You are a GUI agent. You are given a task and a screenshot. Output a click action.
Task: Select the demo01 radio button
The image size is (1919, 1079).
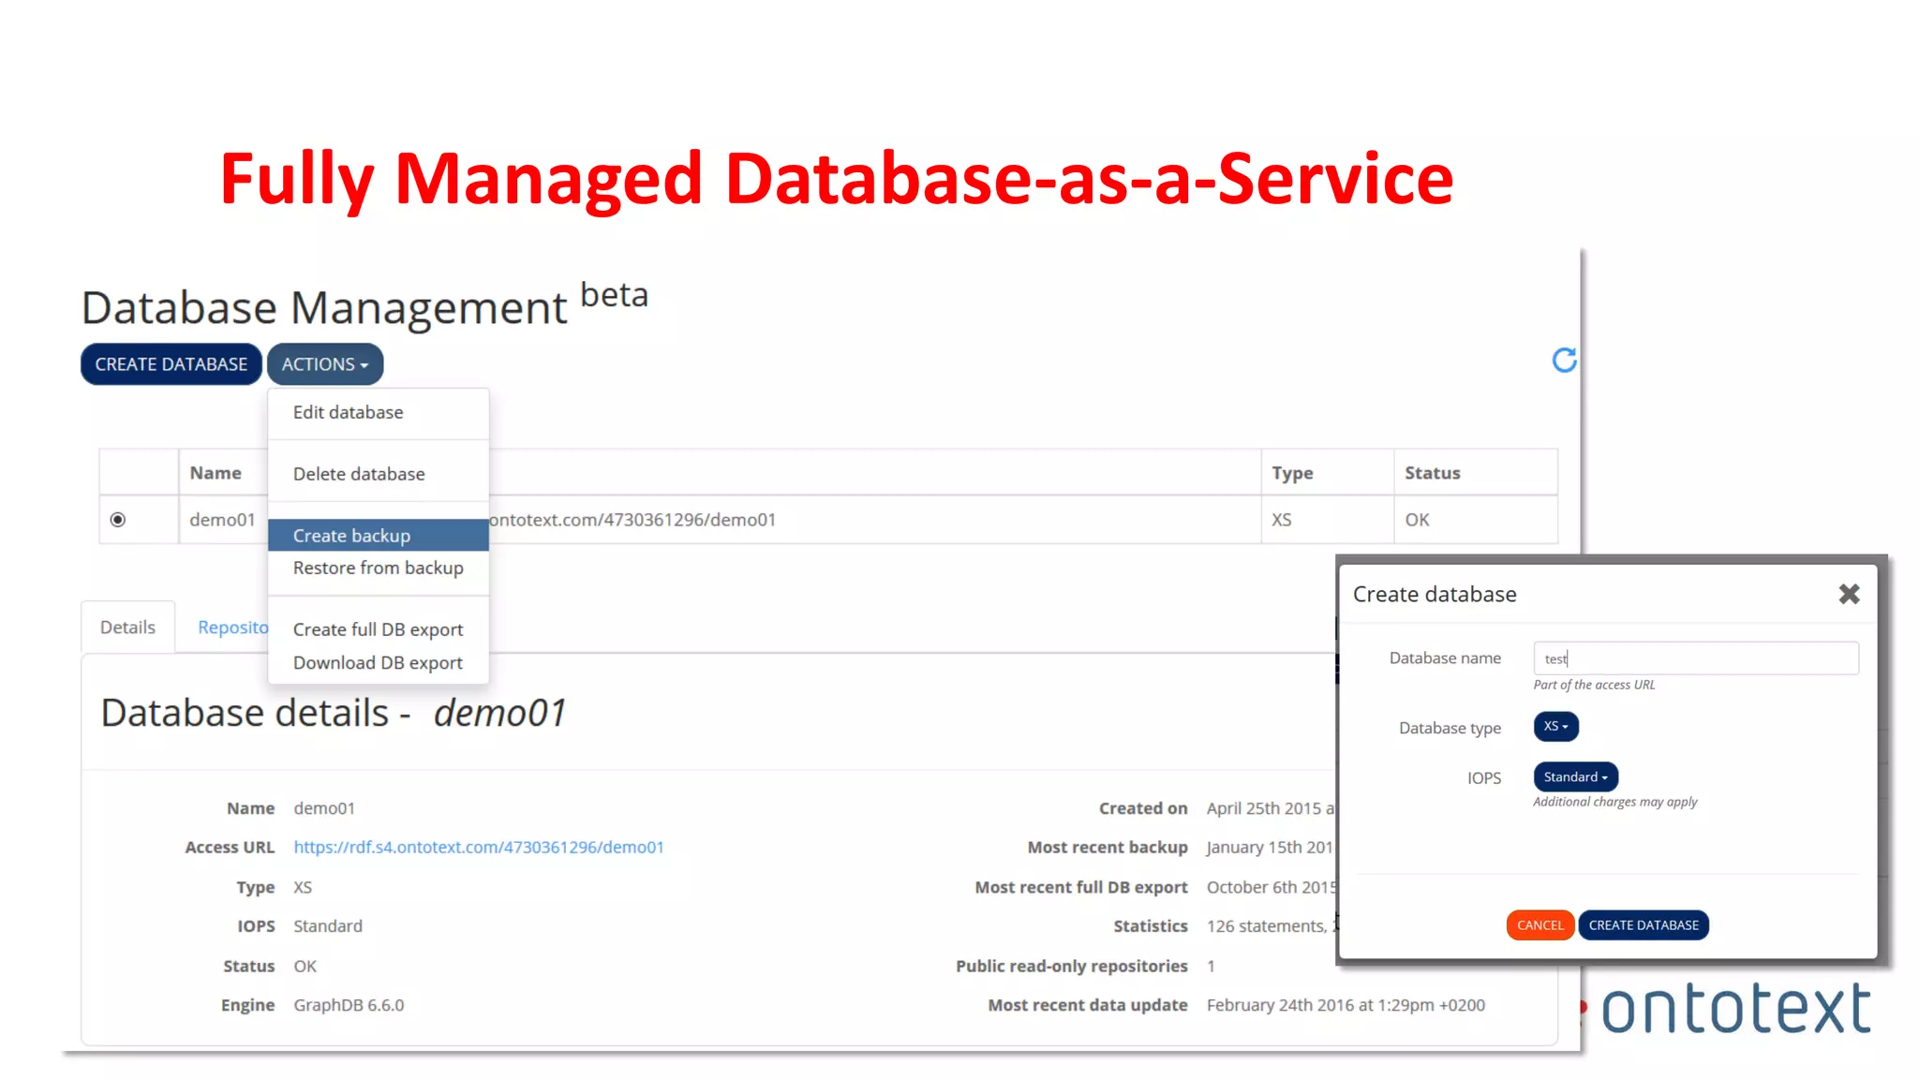[x=118, y=520]
